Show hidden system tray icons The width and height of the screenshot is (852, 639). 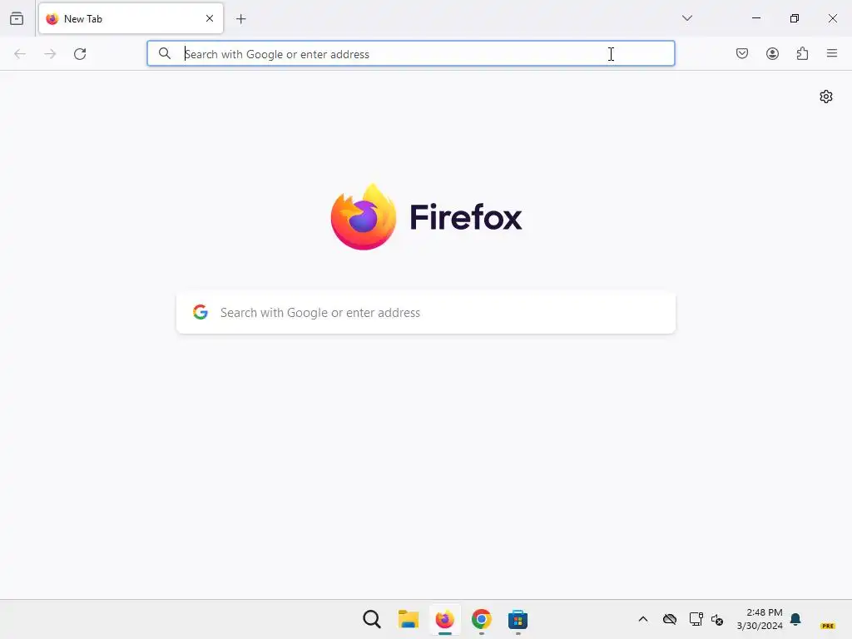[x=643, y=619]
